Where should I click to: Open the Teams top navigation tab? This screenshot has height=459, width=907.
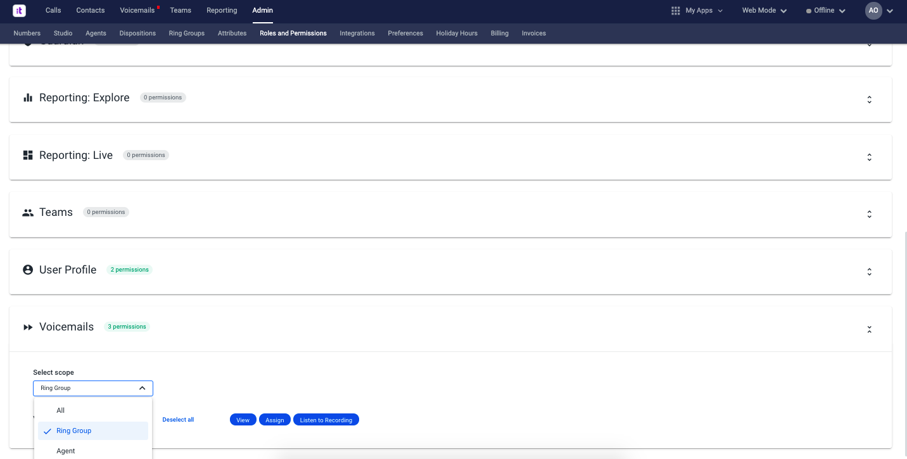click(x=181, y=10)
